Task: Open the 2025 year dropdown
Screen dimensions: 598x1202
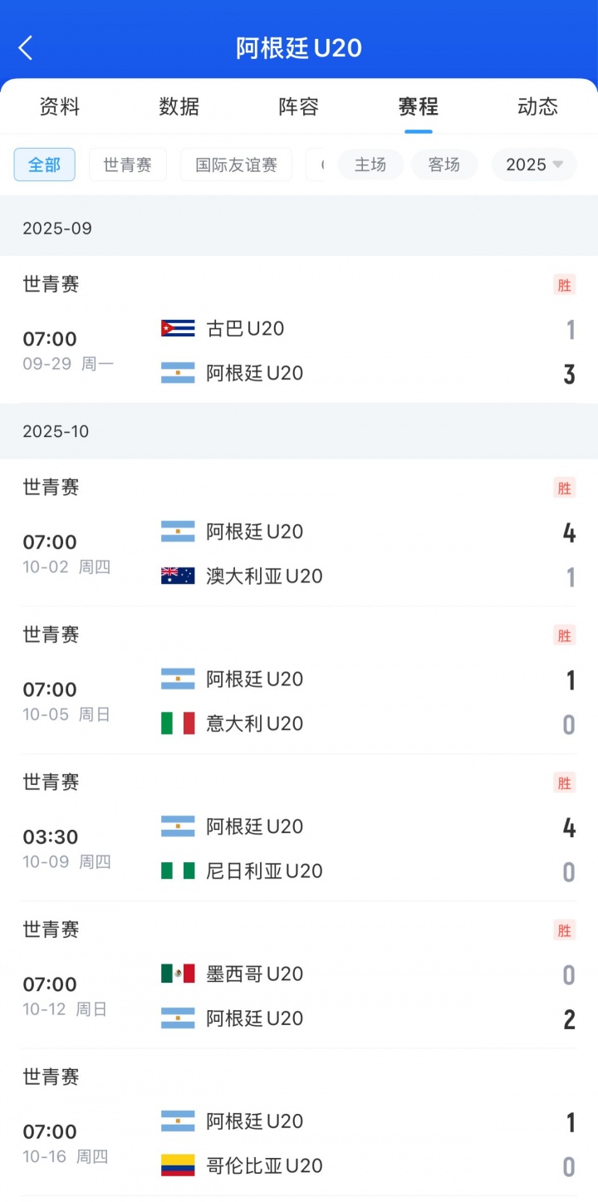Action: pyautogui.click(x=534, y=164)
